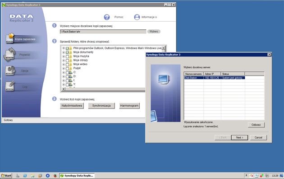The height and width of the screenshot is (179, 284).
Task: Click the Informacje o icon
Action: (x=137, y=17)
